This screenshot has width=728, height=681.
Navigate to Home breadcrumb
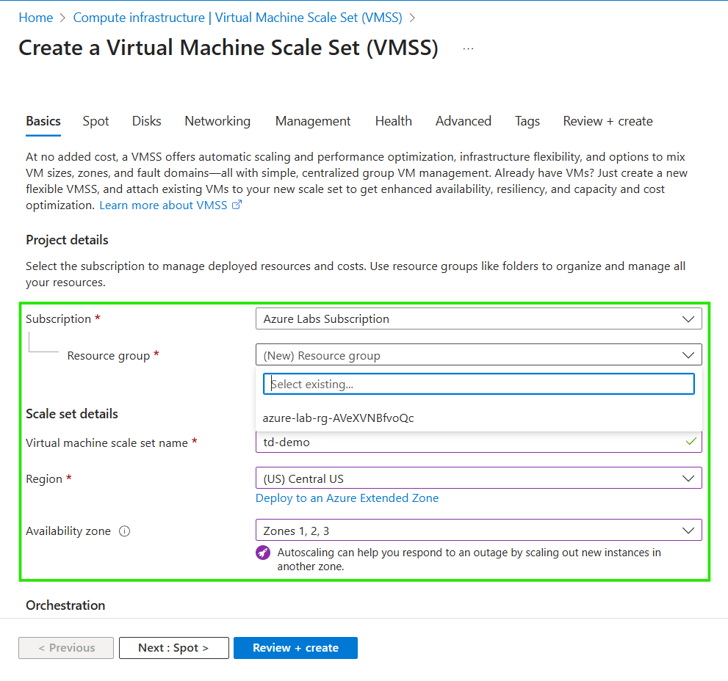[36, 18]
